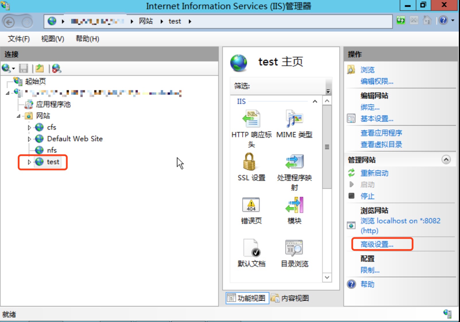460x322 pixels.
Task: Click the create connection globe icon
Action: tap(6, 68)
